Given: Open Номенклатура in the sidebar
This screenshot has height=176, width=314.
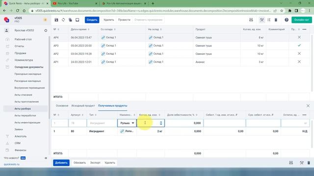Looking at the screenshot, I should [24, 60].
